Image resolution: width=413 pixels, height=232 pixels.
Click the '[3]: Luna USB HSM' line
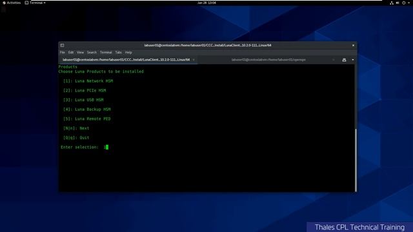[x=83, y=100]
